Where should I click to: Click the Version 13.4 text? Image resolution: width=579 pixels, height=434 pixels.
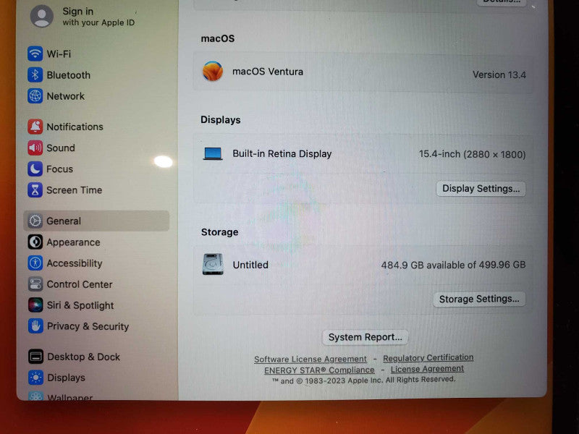pos(499,75)
